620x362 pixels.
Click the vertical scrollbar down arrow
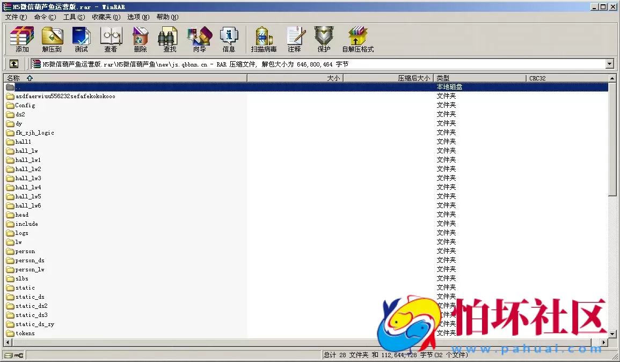tap(612, 333)
